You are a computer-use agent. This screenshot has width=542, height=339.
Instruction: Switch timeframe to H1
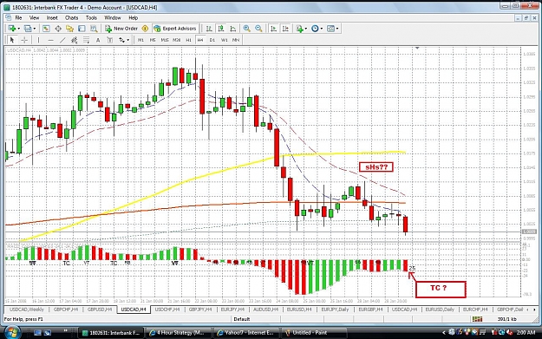click(188, 40)
